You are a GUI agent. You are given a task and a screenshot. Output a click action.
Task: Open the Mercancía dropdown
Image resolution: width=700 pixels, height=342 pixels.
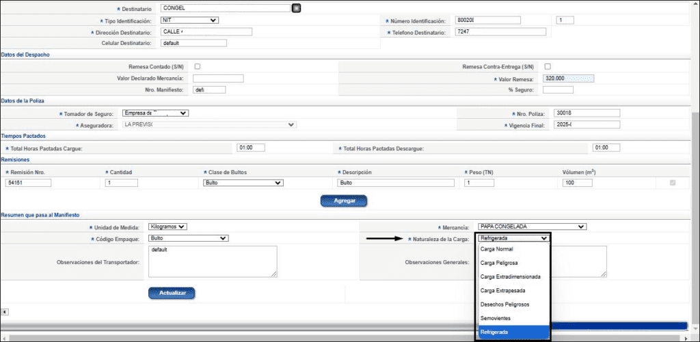pos(533,227)
